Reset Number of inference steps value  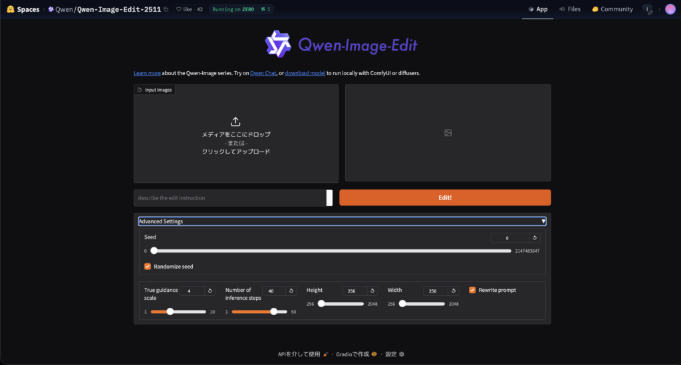(291, 291)
